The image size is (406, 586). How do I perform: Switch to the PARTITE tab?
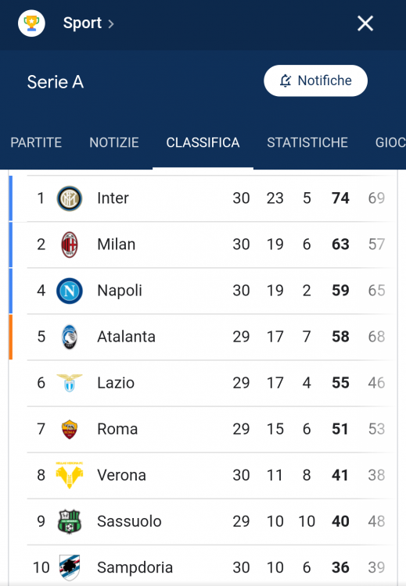coord(36,142)
